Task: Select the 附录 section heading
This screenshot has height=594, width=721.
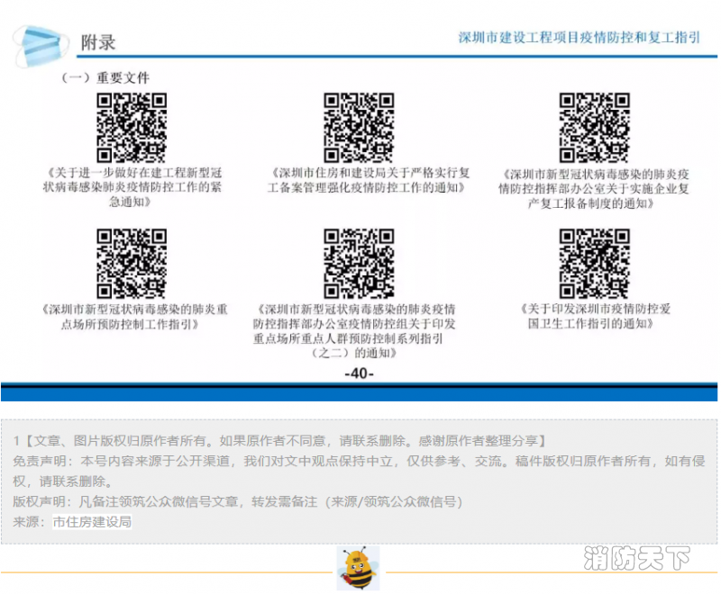Action: click(x=98, y=42)
